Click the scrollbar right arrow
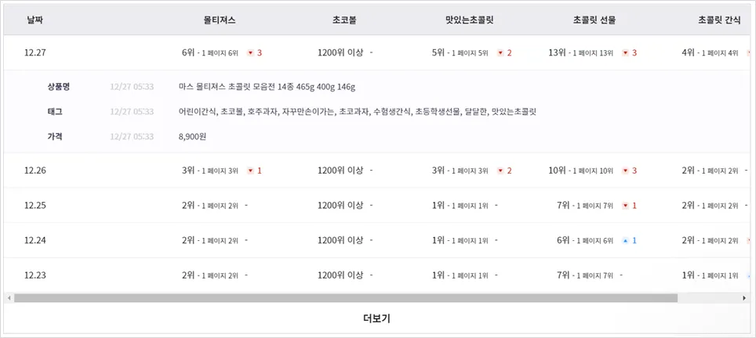Viewport: 756px width, 338px height. click(744, 298)
